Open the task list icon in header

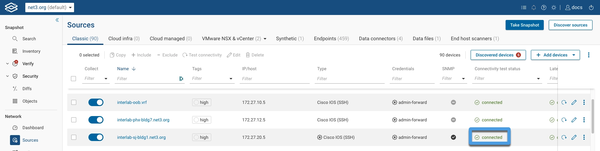click(524, 7)
